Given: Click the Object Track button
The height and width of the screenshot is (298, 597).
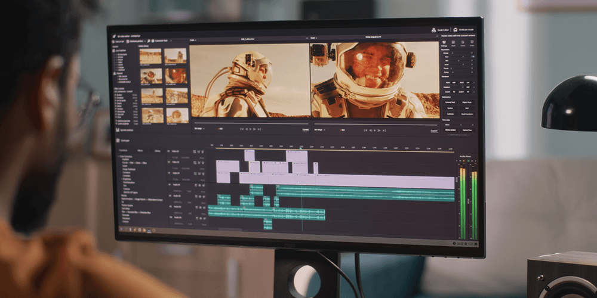Looking at the screenshot, I should point(467,103).
